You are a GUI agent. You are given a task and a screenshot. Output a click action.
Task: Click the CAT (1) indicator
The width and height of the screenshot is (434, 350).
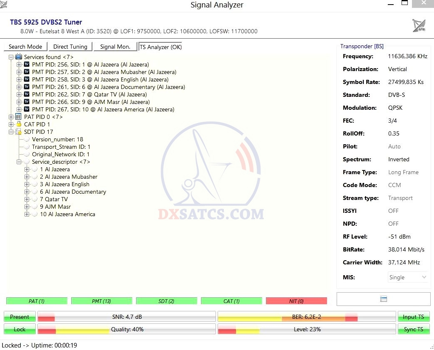click(x=231, y=301)
